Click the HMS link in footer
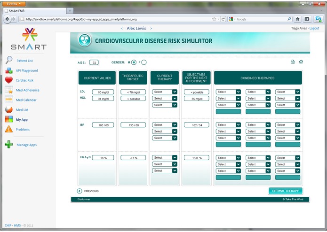This screenshot has width=327, height=232. click(x=17, y=225)
